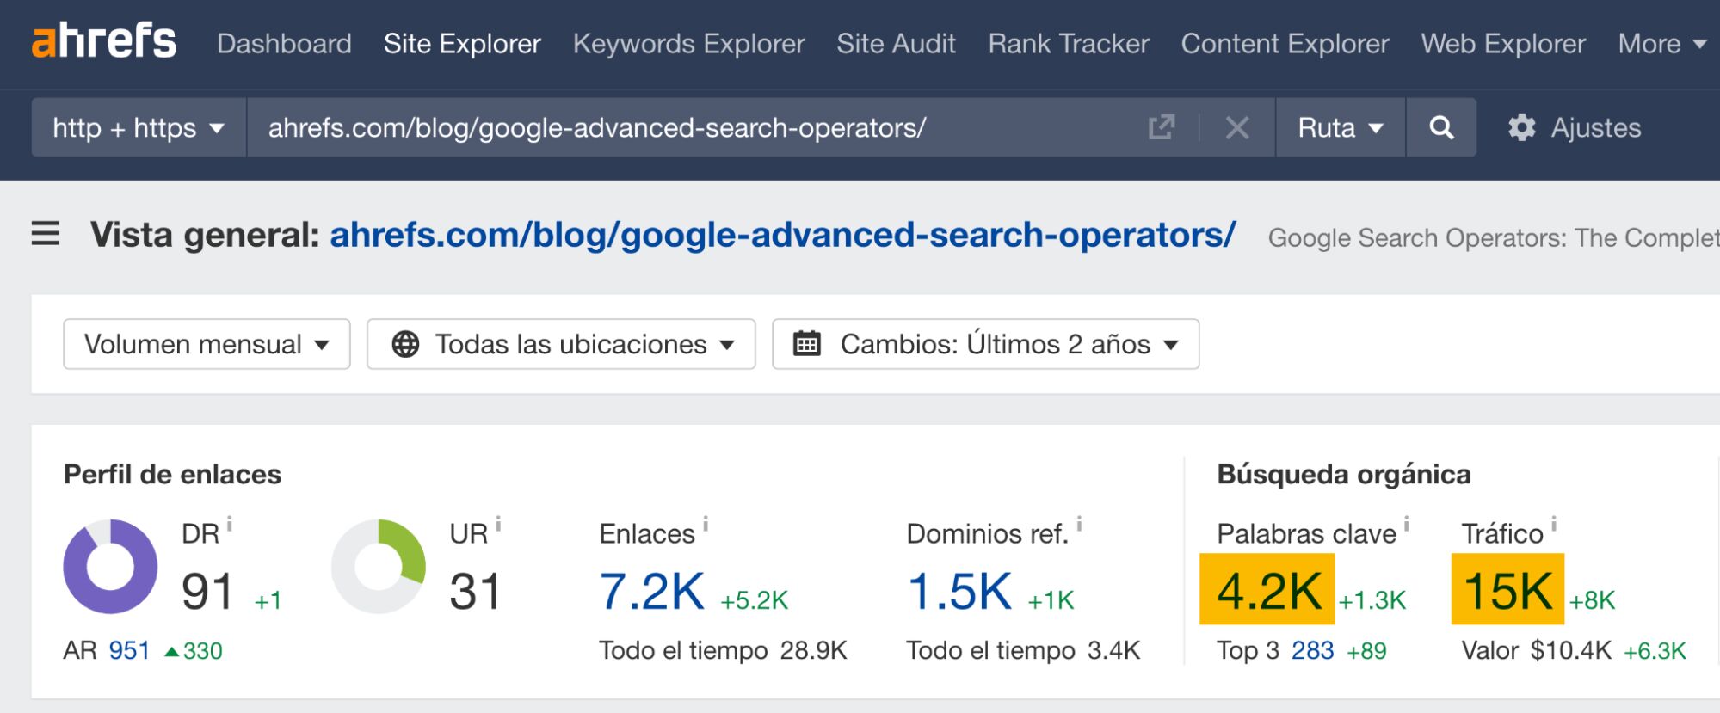Click the Top 3 value 283
The image size is (1720, 713).
pyautogui.click(x=1312, y=650)
